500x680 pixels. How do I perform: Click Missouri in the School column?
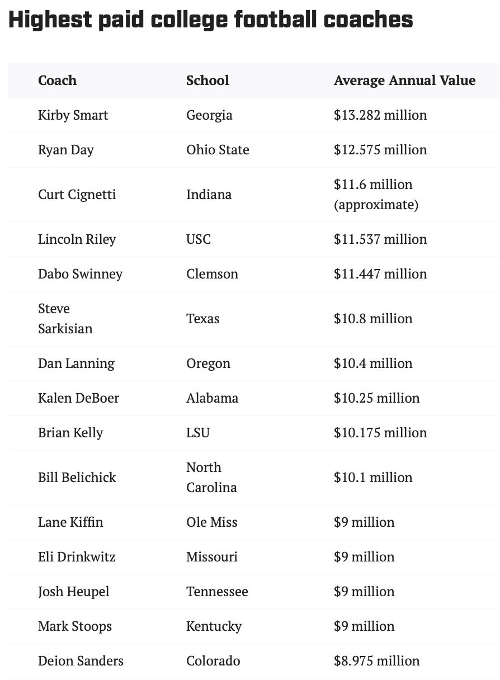pyautogui.click(x=211, y=557)
